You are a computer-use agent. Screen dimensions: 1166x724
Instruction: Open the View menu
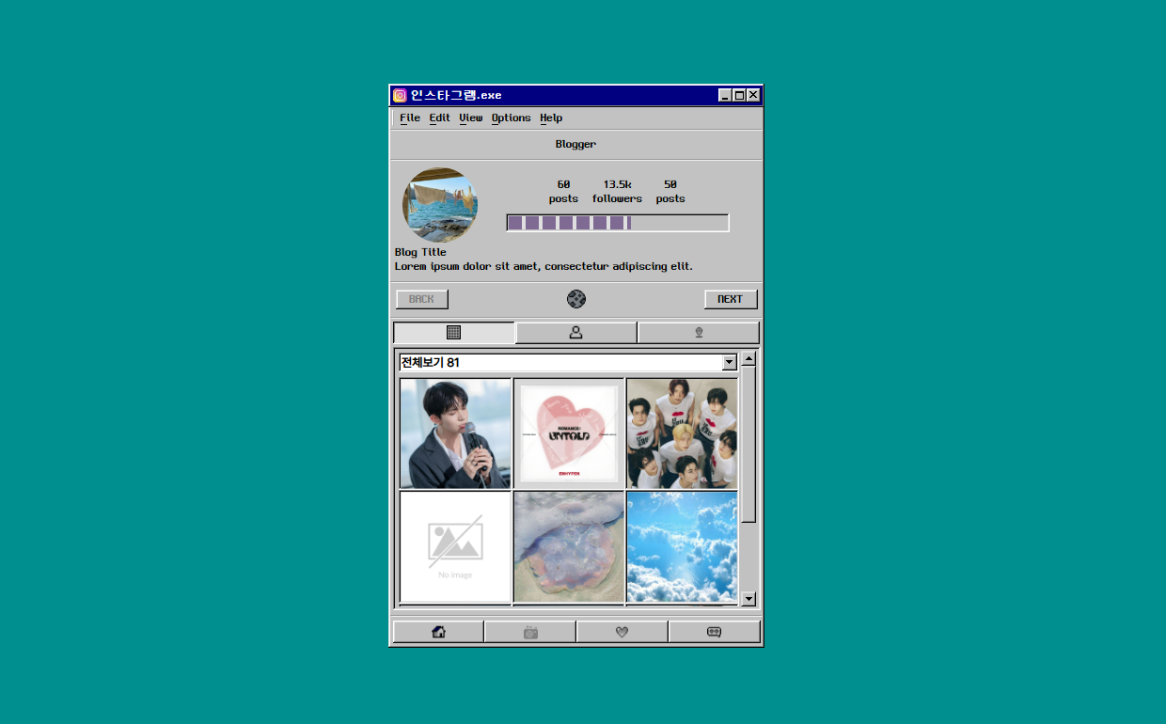coord(471,118)
